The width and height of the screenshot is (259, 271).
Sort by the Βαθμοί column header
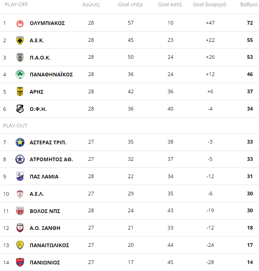[249, 5]
